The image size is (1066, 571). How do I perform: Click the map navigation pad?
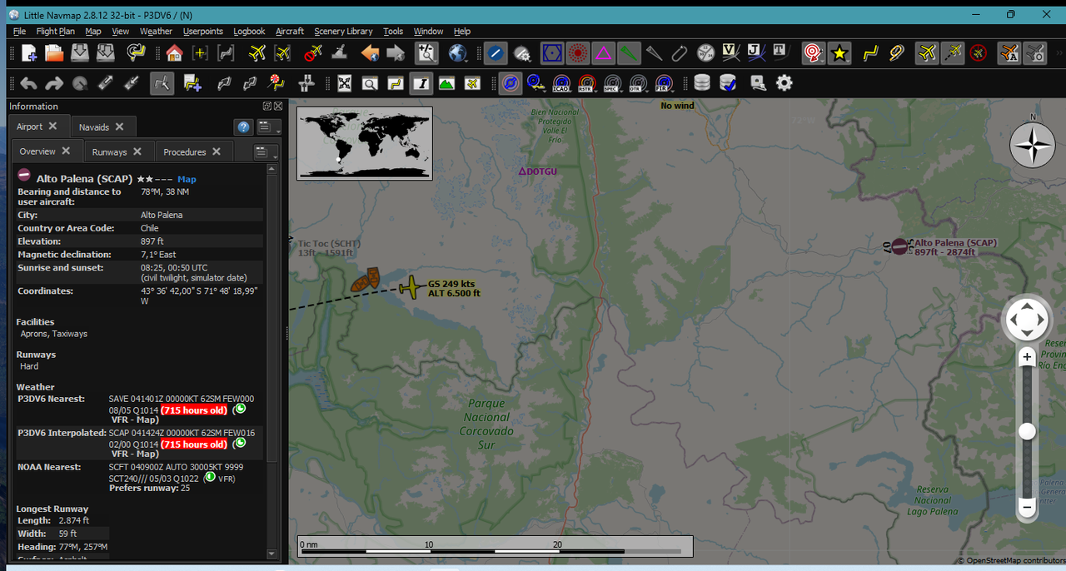click(x=1027, y=320)
